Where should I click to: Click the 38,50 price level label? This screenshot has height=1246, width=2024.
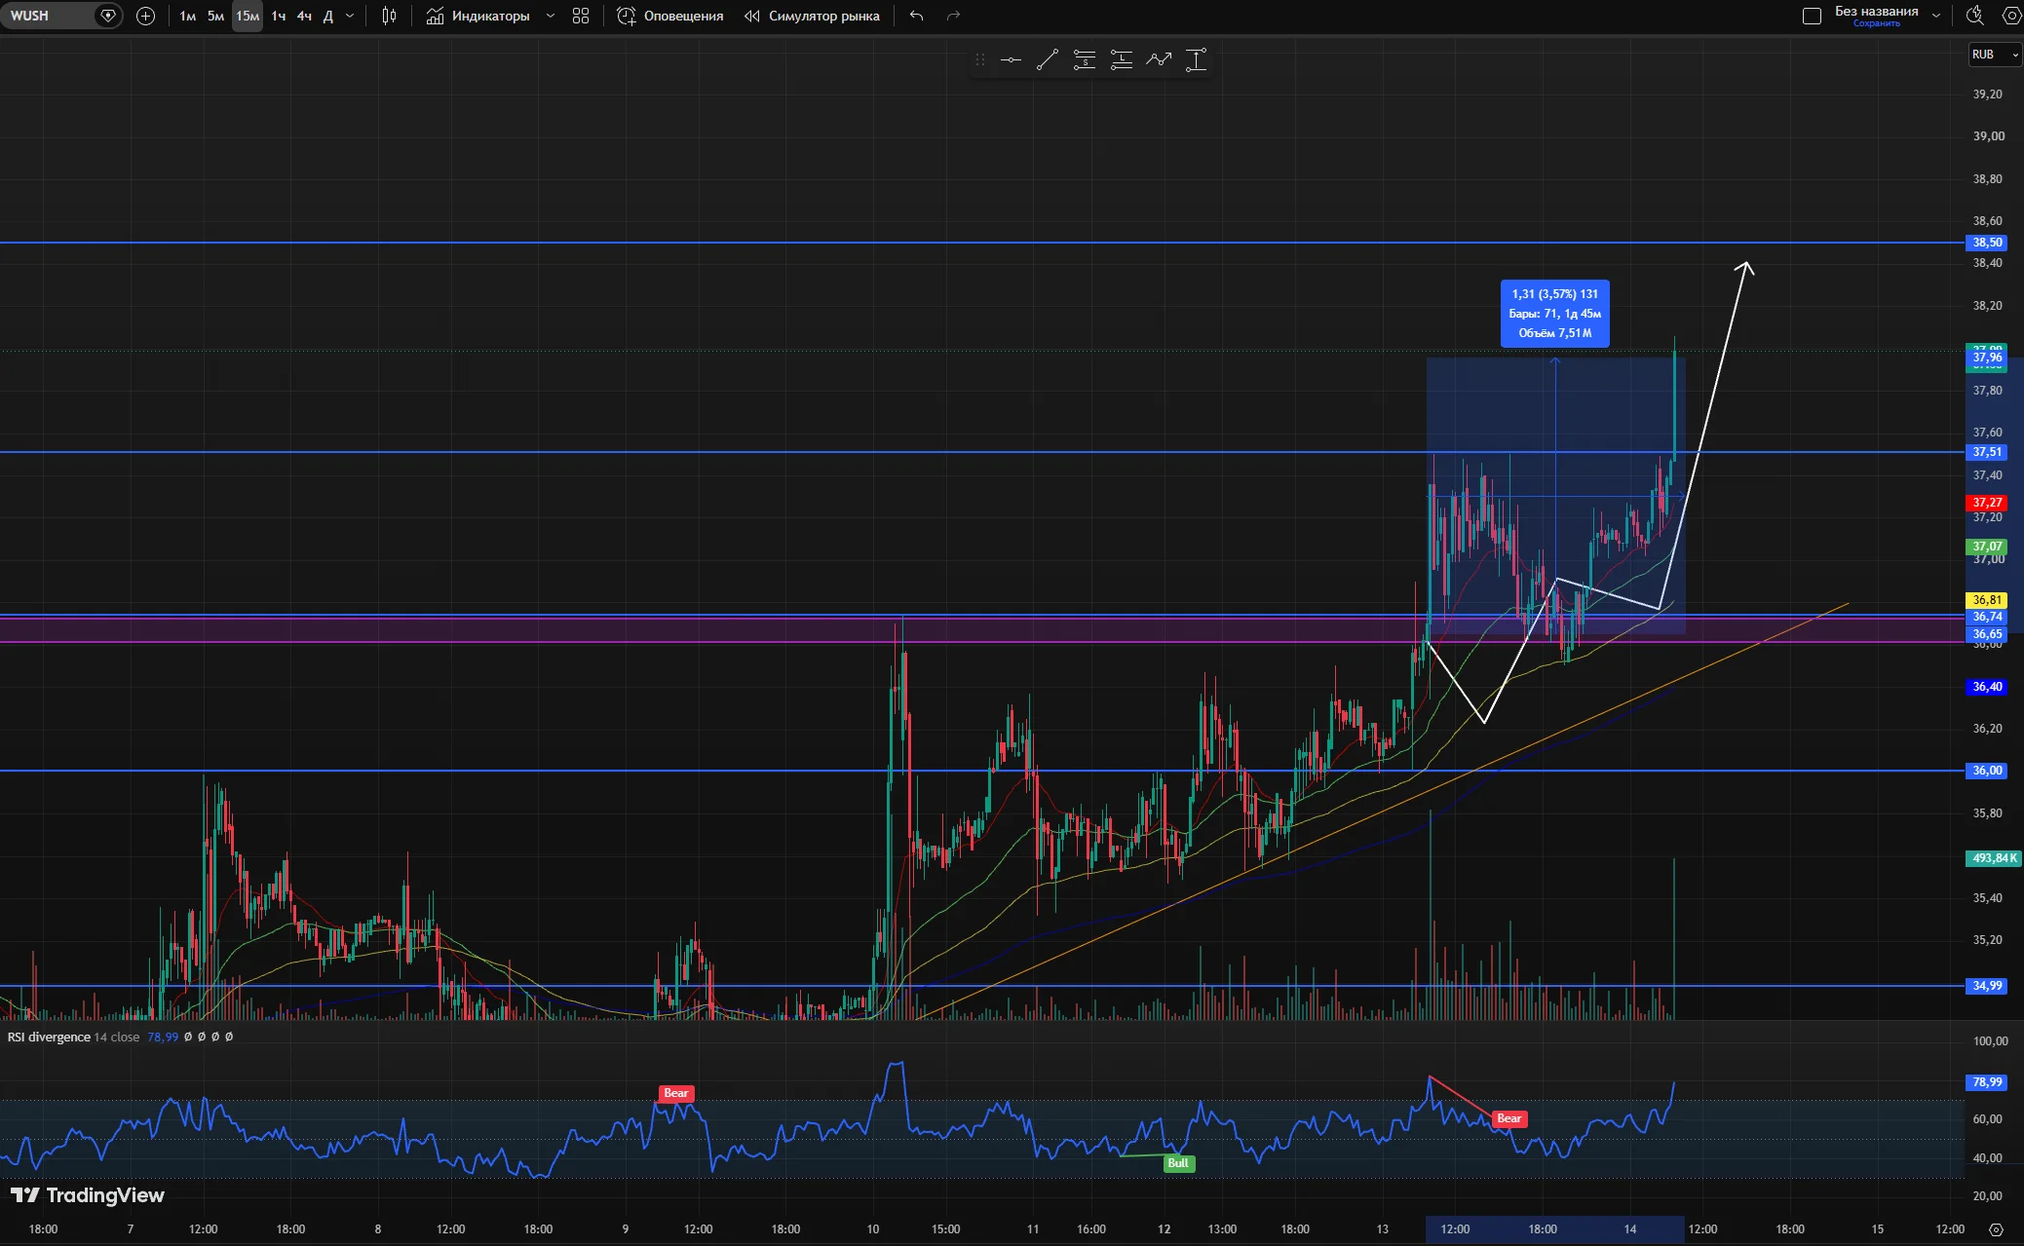click(x=1987, y=243)
